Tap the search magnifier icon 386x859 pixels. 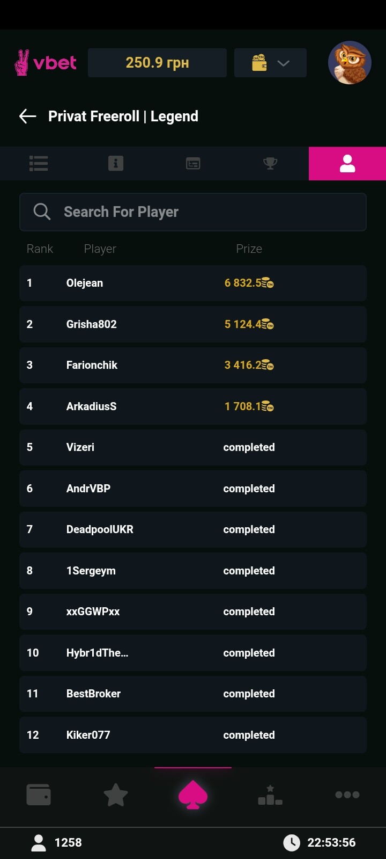point(42,212)
